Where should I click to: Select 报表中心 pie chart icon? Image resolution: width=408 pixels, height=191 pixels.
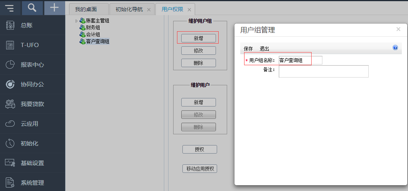pyautogui.click(x=10, y=65)
